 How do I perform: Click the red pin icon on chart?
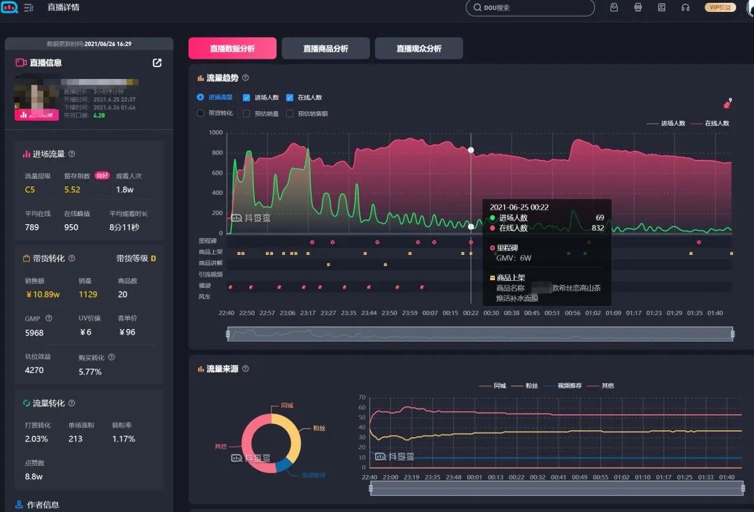pyautogui.click(x=727, y=103)
